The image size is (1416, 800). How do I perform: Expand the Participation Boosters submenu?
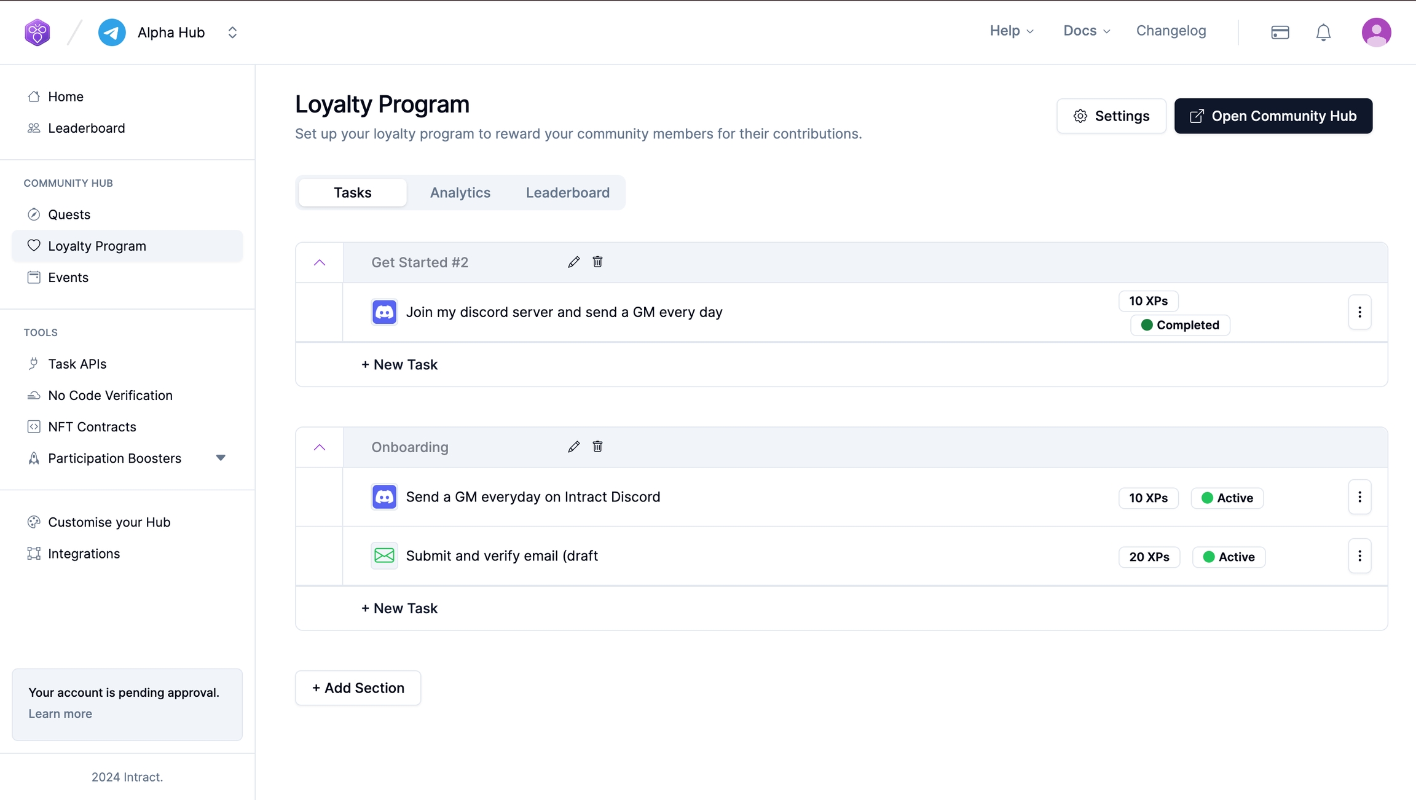pos(221,458)
